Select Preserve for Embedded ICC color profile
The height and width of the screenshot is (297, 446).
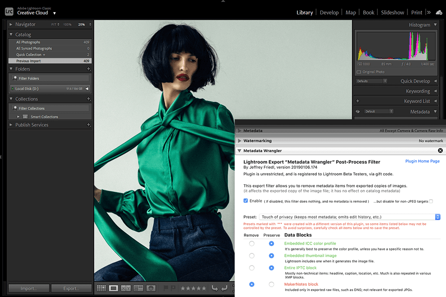[271, 244]
